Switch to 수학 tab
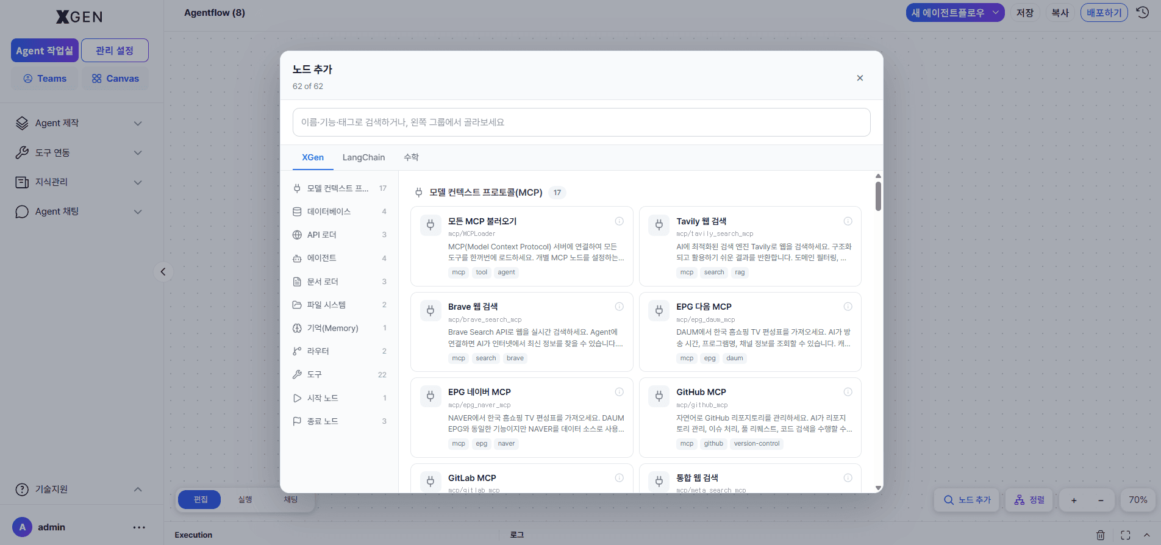Viewport: 1161px width, 545px height. pyautogui.click(x=411, y=157)
